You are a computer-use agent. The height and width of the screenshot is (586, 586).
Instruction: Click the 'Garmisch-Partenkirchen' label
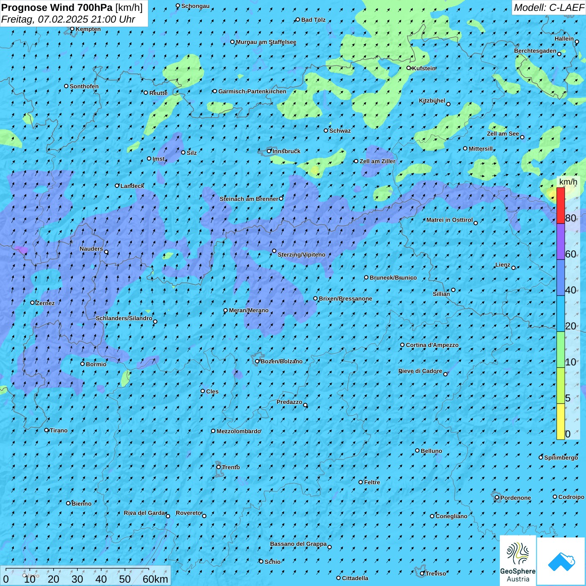pos(252,91)
